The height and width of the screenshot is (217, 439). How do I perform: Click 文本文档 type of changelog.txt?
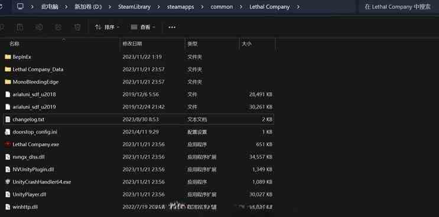click(x=197, y=119)
